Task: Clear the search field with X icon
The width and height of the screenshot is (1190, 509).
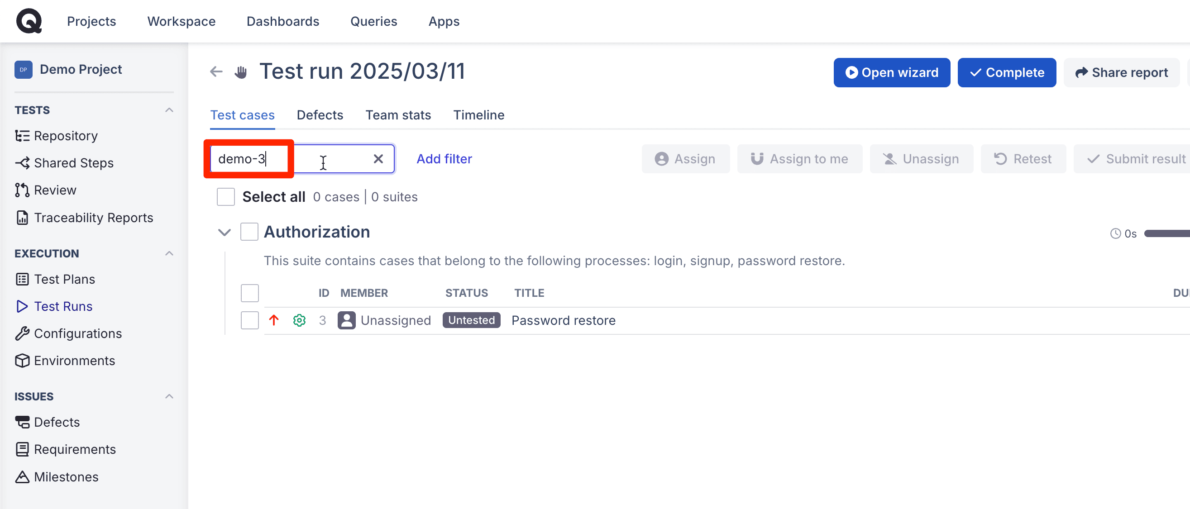Action: pyautogui.click(x=378, y=159)
